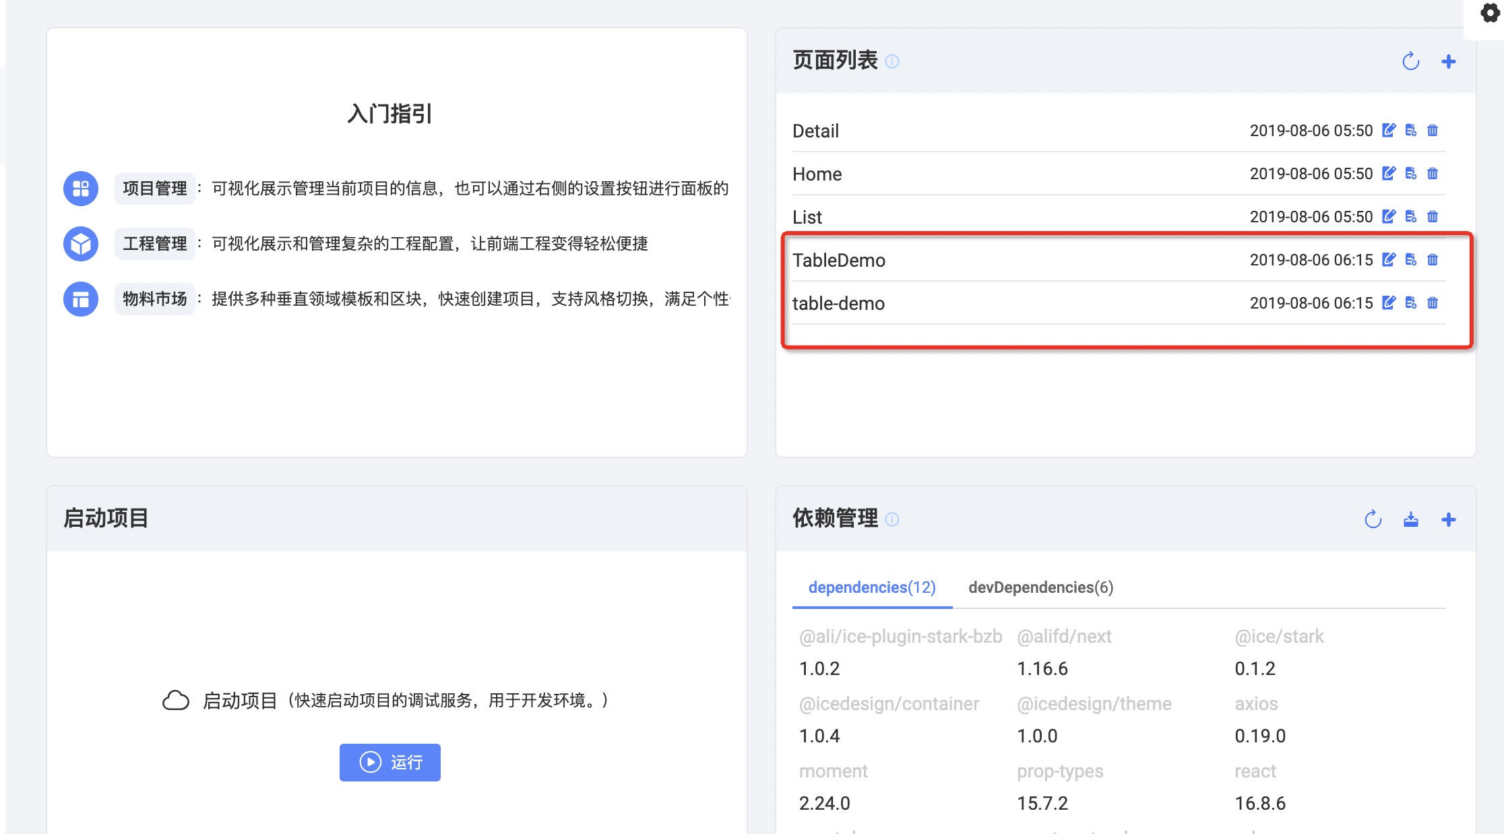Switch to the devDependencies(6) tab
1504x834 pixels.
coord(1040,587)
